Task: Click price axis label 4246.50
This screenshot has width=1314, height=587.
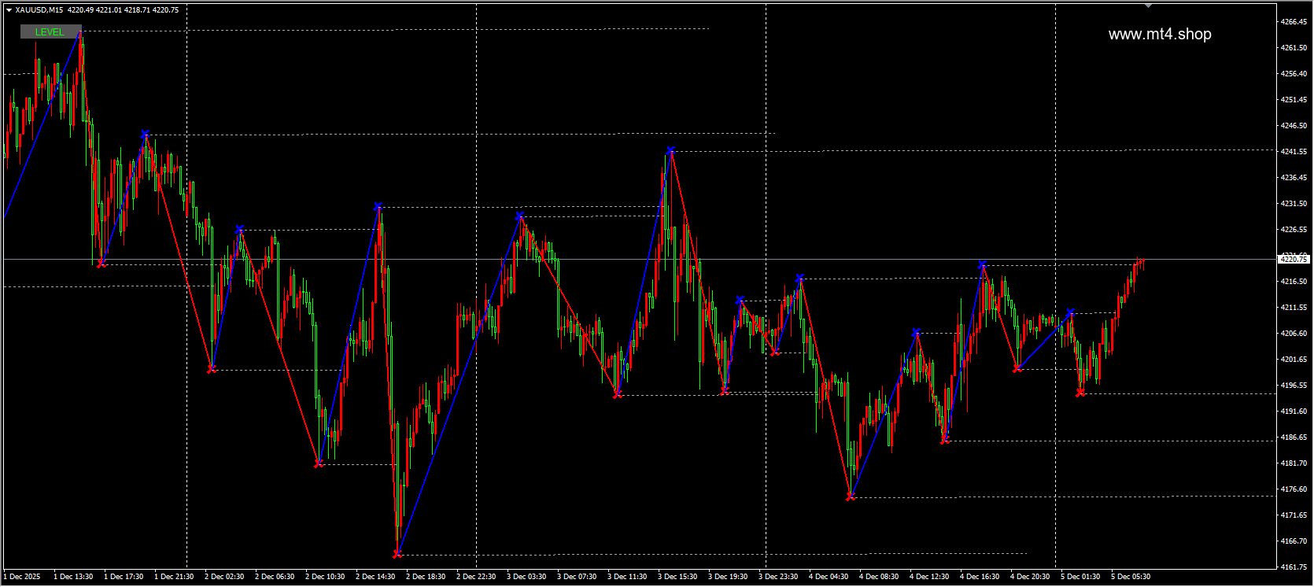Action: (x=1294, y=126)
